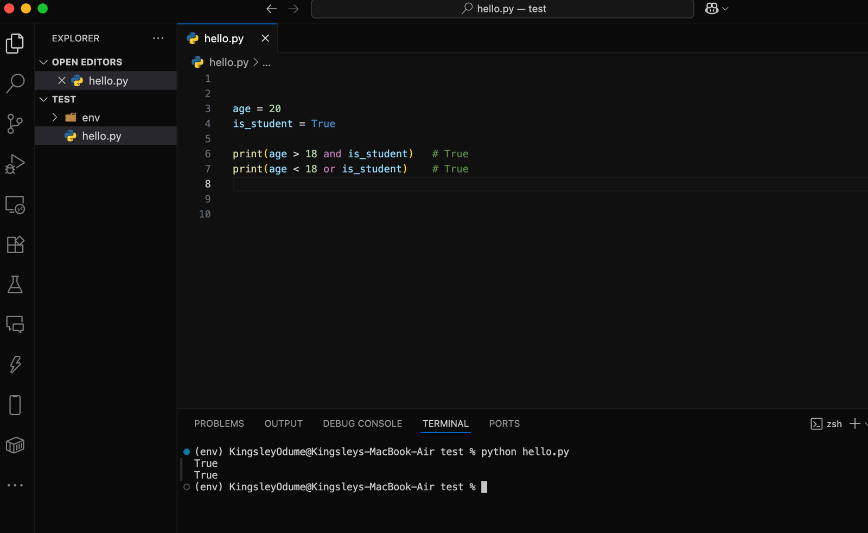
Task: Click line 6 containing the and expression
Action: click(x=322, y=153)
